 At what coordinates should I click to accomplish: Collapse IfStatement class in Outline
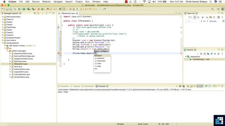click(186, 57)
